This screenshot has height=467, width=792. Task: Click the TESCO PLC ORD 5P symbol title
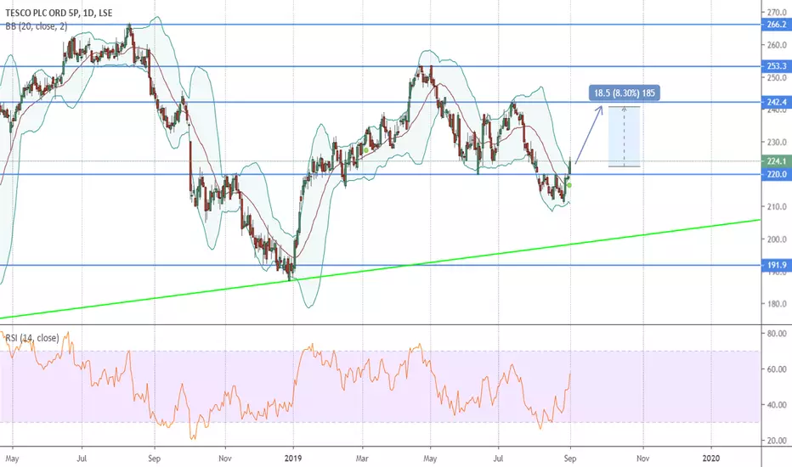pos(59,13)
